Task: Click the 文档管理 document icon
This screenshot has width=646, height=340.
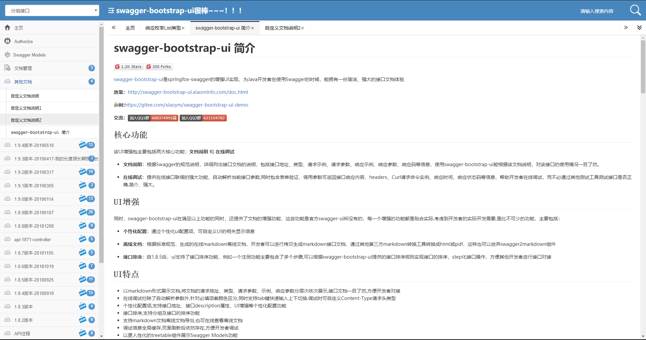Action: (x=7, y=68)
